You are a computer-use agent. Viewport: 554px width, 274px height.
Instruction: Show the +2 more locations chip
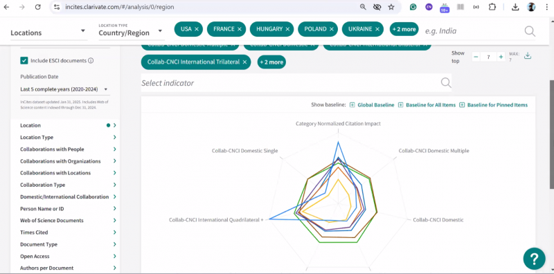tap(404, 29)
